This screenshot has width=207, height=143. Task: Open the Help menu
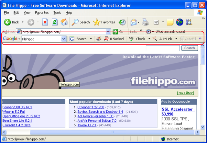coord(69,13)
